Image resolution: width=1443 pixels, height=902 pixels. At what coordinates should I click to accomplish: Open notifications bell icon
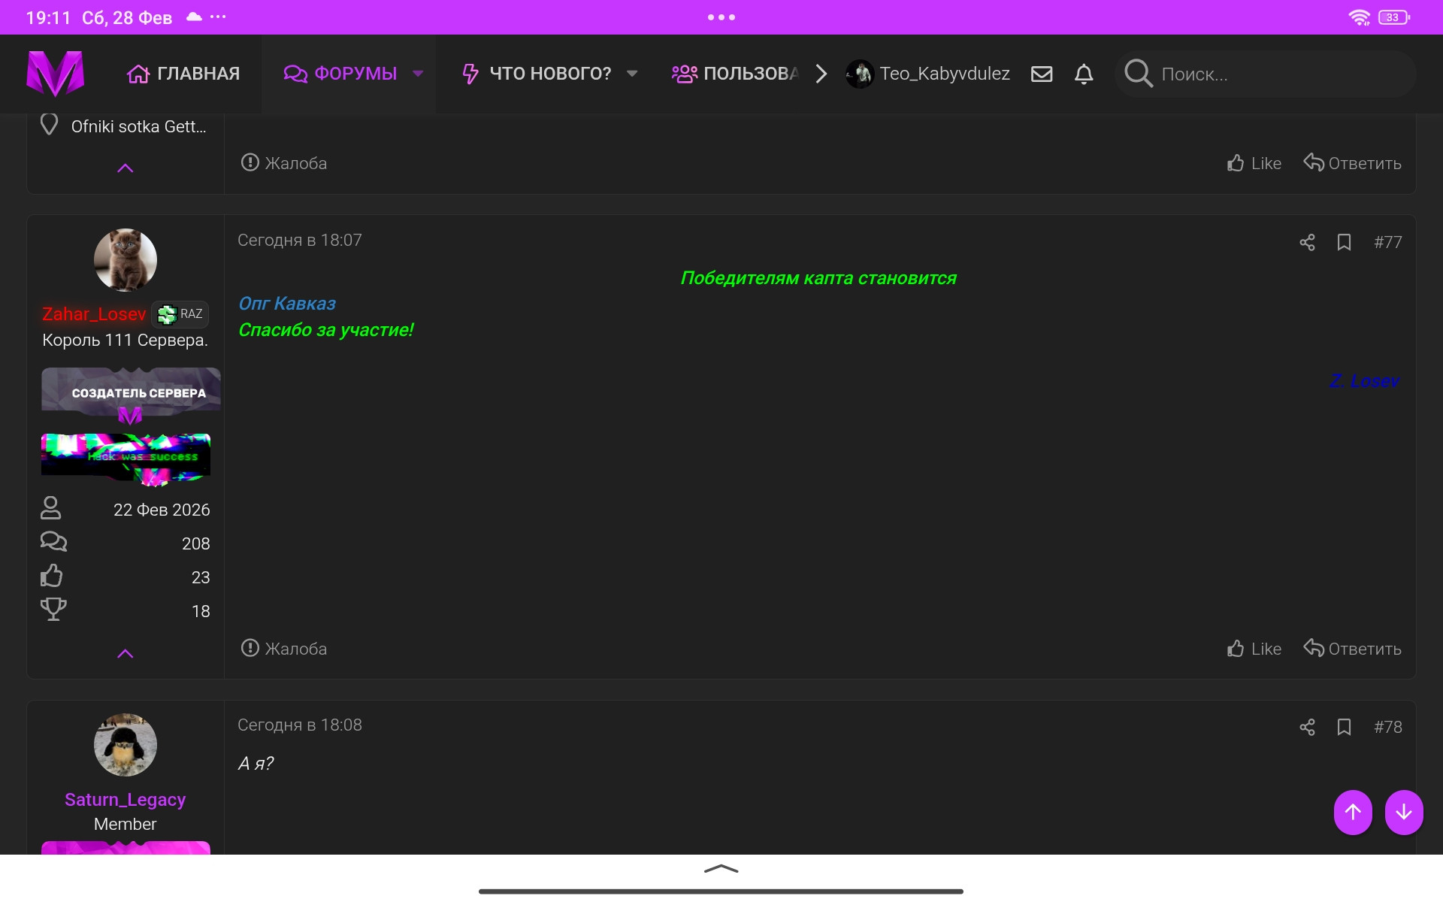[1083, 74]
